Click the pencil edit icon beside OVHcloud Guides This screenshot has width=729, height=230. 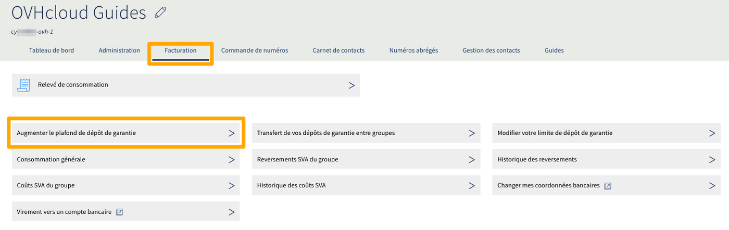pyautogui.click(x=160, y=13)
